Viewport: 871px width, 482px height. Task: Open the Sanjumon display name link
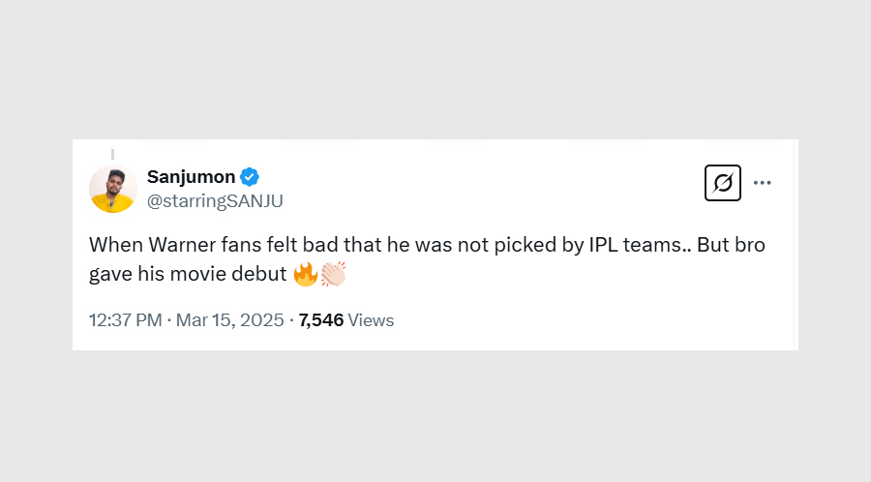point(191,177)
